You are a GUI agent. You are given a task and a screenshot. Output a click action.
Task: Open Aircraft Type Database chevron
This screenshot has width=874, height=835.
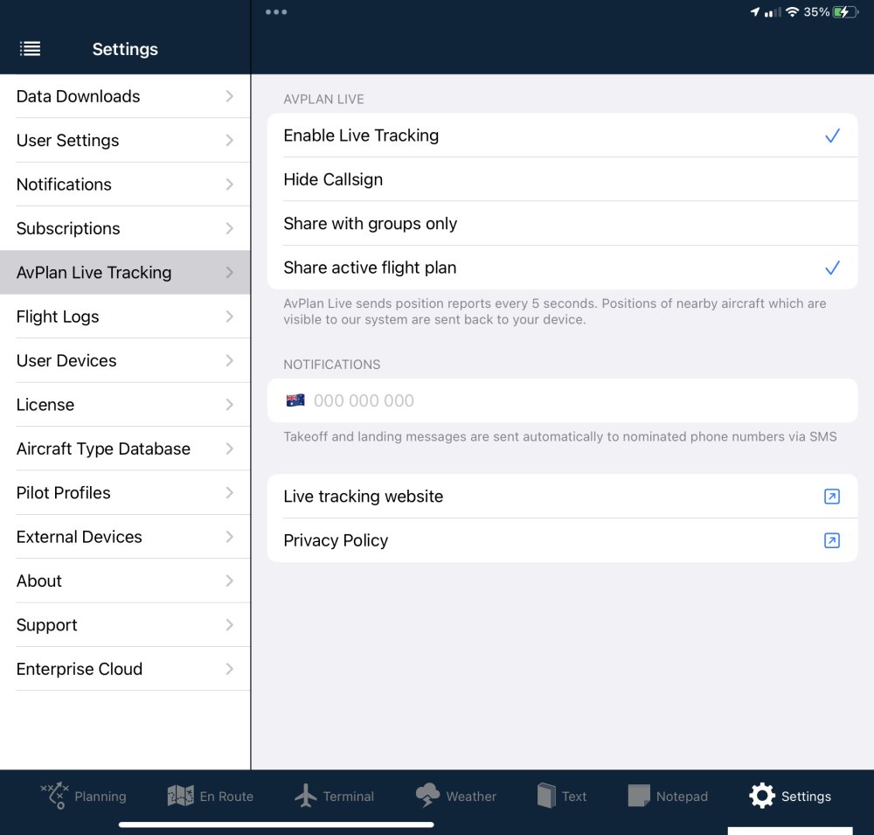(230, 449)
